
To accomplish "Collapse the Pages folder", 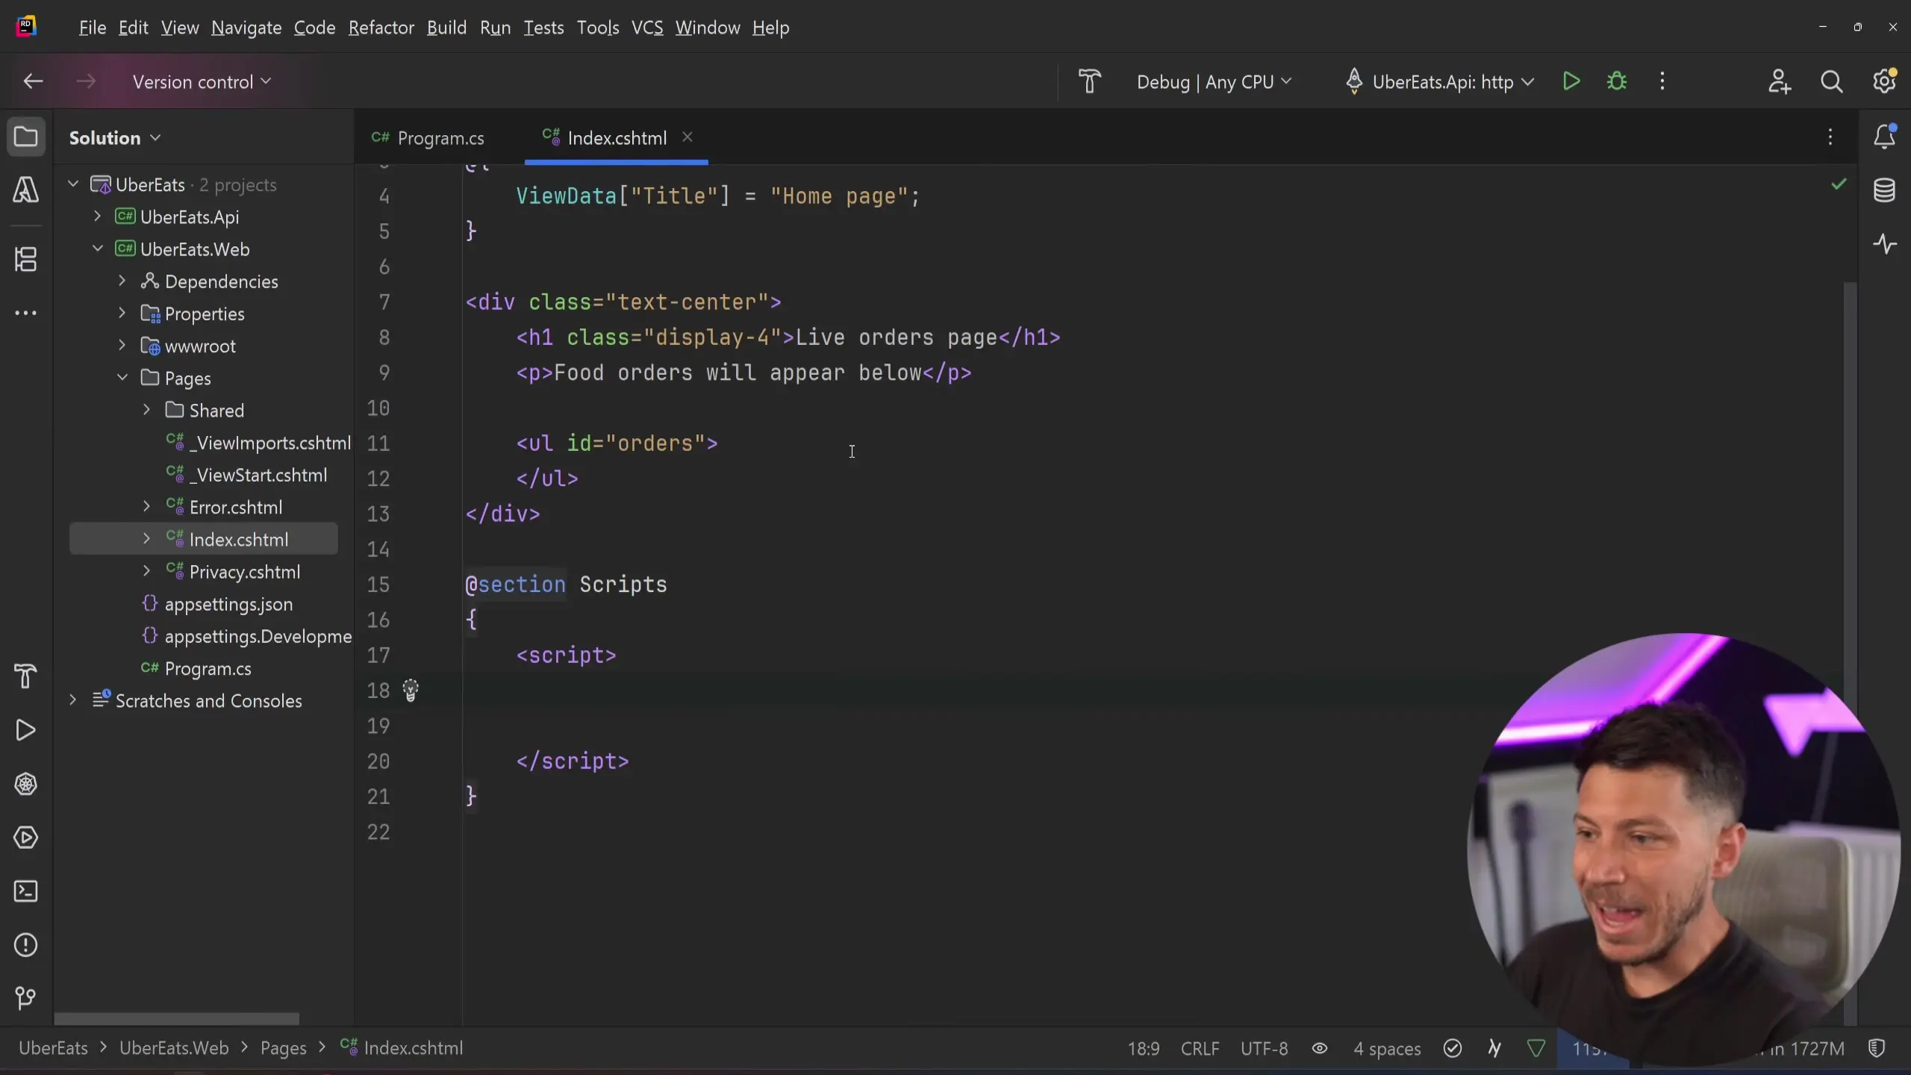I will click(x=122, y=378).
